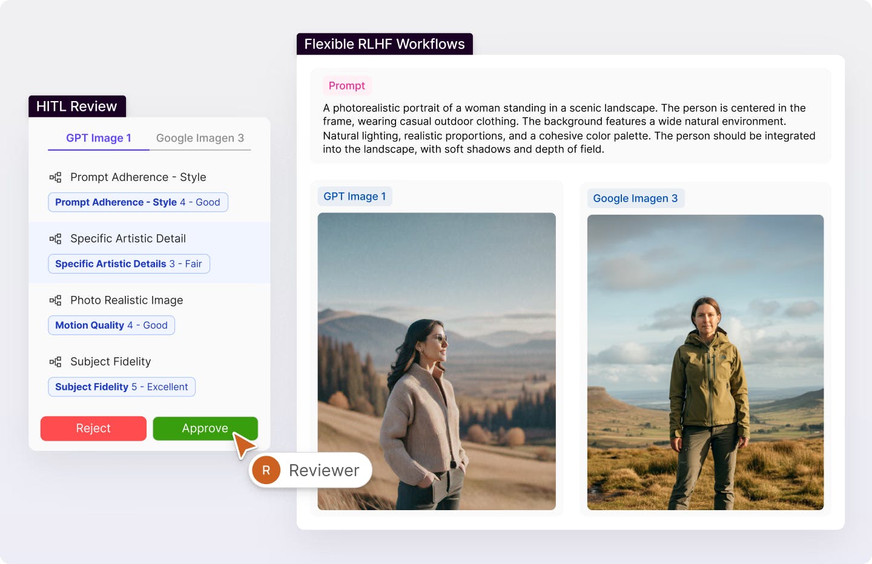The height and width of the screenshot is (564, 872).
Task: Open the Google Imagen 3 generated portrait
Action: [x=705, y=362]
